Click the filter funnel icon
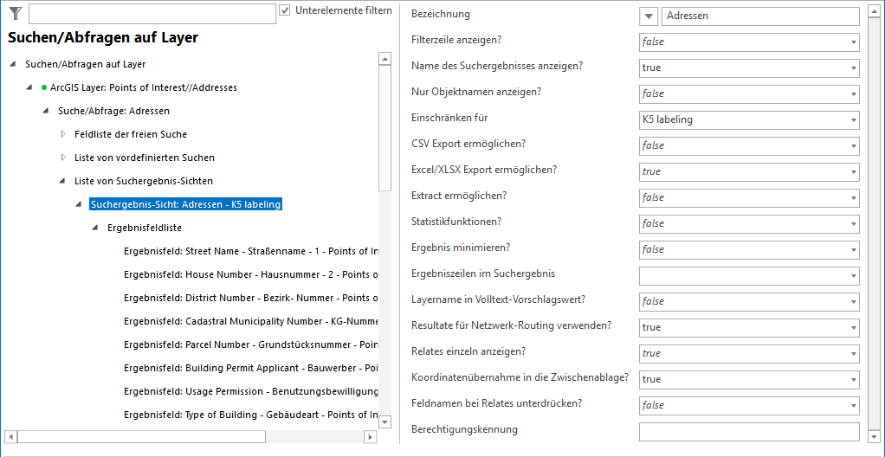Viewport: 885px width, 457px height. tap(15, 13)
